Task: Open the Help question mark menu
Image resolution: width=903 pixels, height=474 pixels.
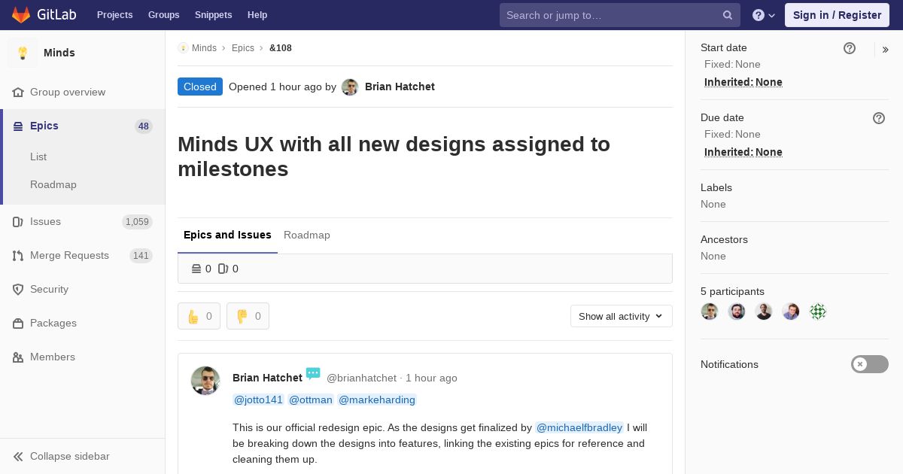Action: 764,15
